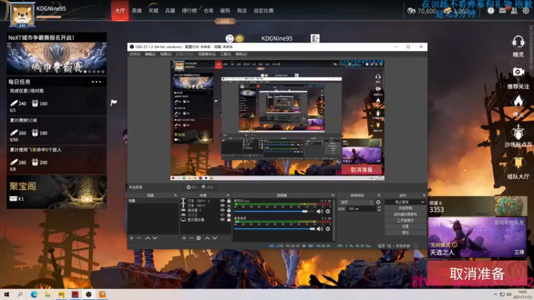Click the icon right of KDGNine95 name banner
534x300 pixels.
click(315, 39)
